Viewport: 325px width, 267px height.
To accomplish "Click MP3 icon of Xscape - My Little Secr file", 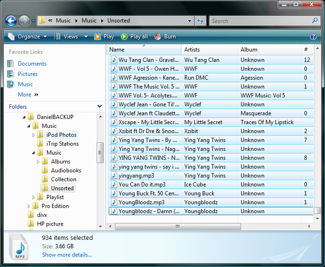I will 113,122.
